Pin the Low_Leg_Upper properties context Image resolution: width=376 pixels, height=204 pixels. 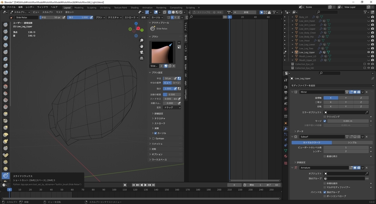(372, 78)
